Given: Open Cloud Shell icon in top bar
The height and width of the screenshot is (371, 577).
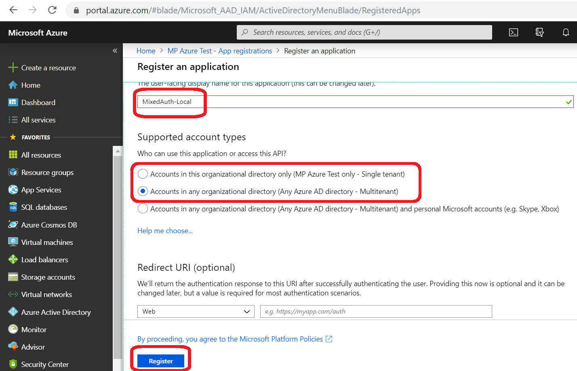Looking at the screenshot, I should click(x=513, y=32).
